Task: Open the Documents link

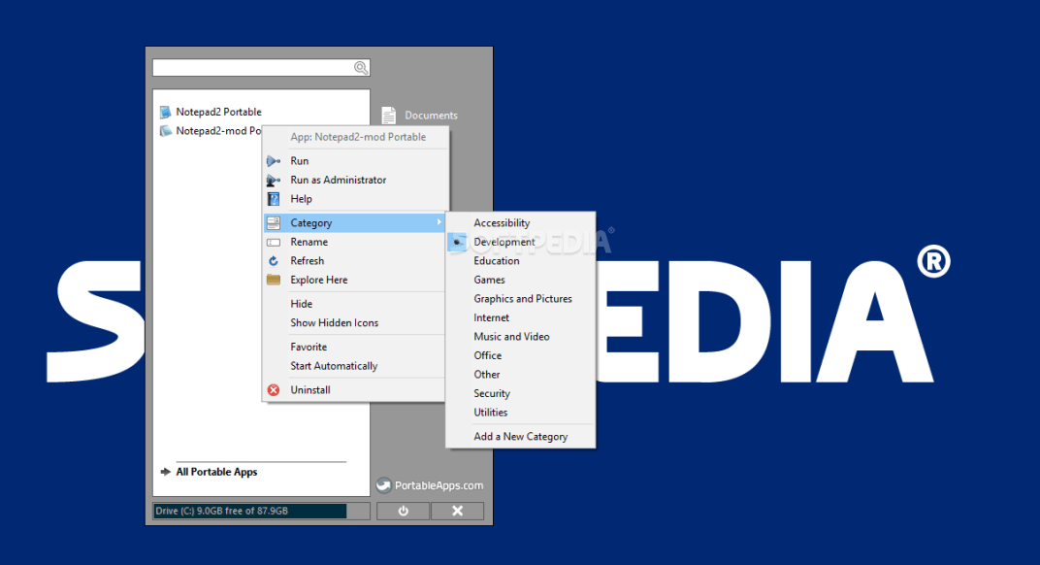Action: click(x=431, y=116)
